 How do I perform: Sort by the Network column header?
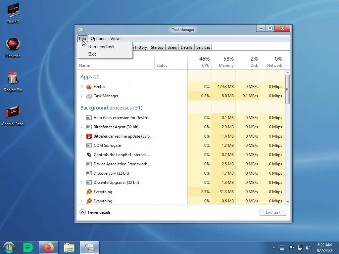272,62
